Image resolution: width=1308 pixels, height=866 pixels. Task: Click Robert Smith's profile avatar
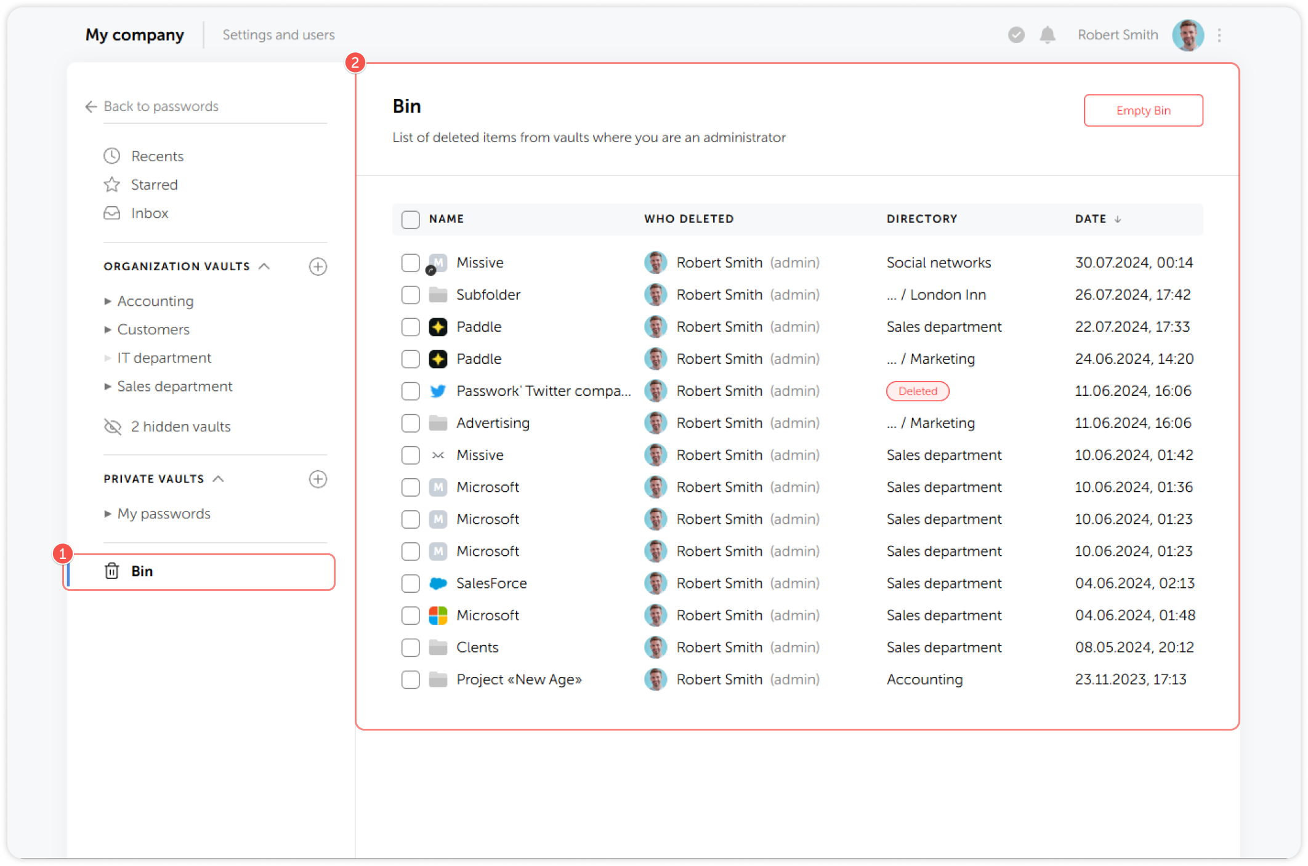pos(1188,35)
